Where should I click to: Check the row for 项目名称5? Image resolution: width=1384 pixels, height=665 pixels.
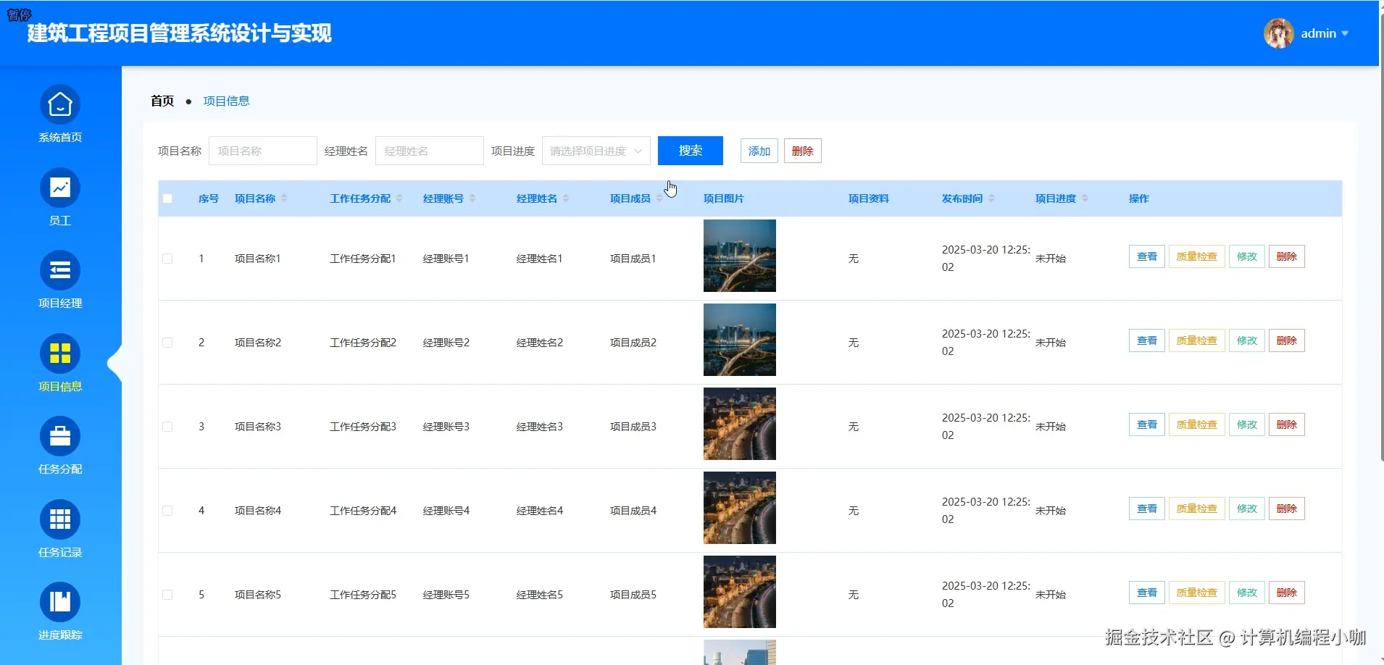point(167,595)
